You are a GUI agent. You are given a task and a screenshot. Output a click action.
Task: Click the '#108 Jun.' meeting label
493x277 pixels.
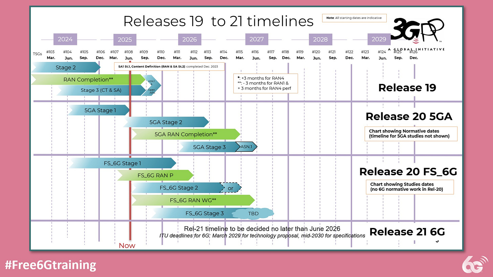[x=129, y=55]
